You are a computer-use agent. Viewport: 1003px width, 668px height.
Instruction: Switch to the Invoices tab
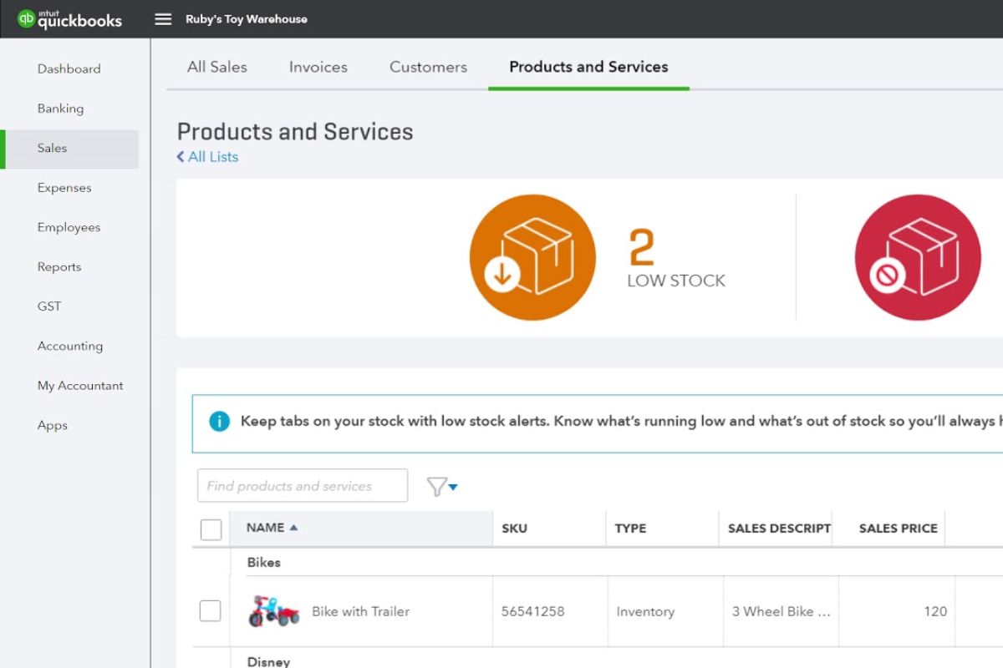tap(318, 67)
